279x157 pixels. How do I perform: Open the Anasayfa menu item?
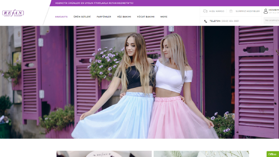coord(61,17)
